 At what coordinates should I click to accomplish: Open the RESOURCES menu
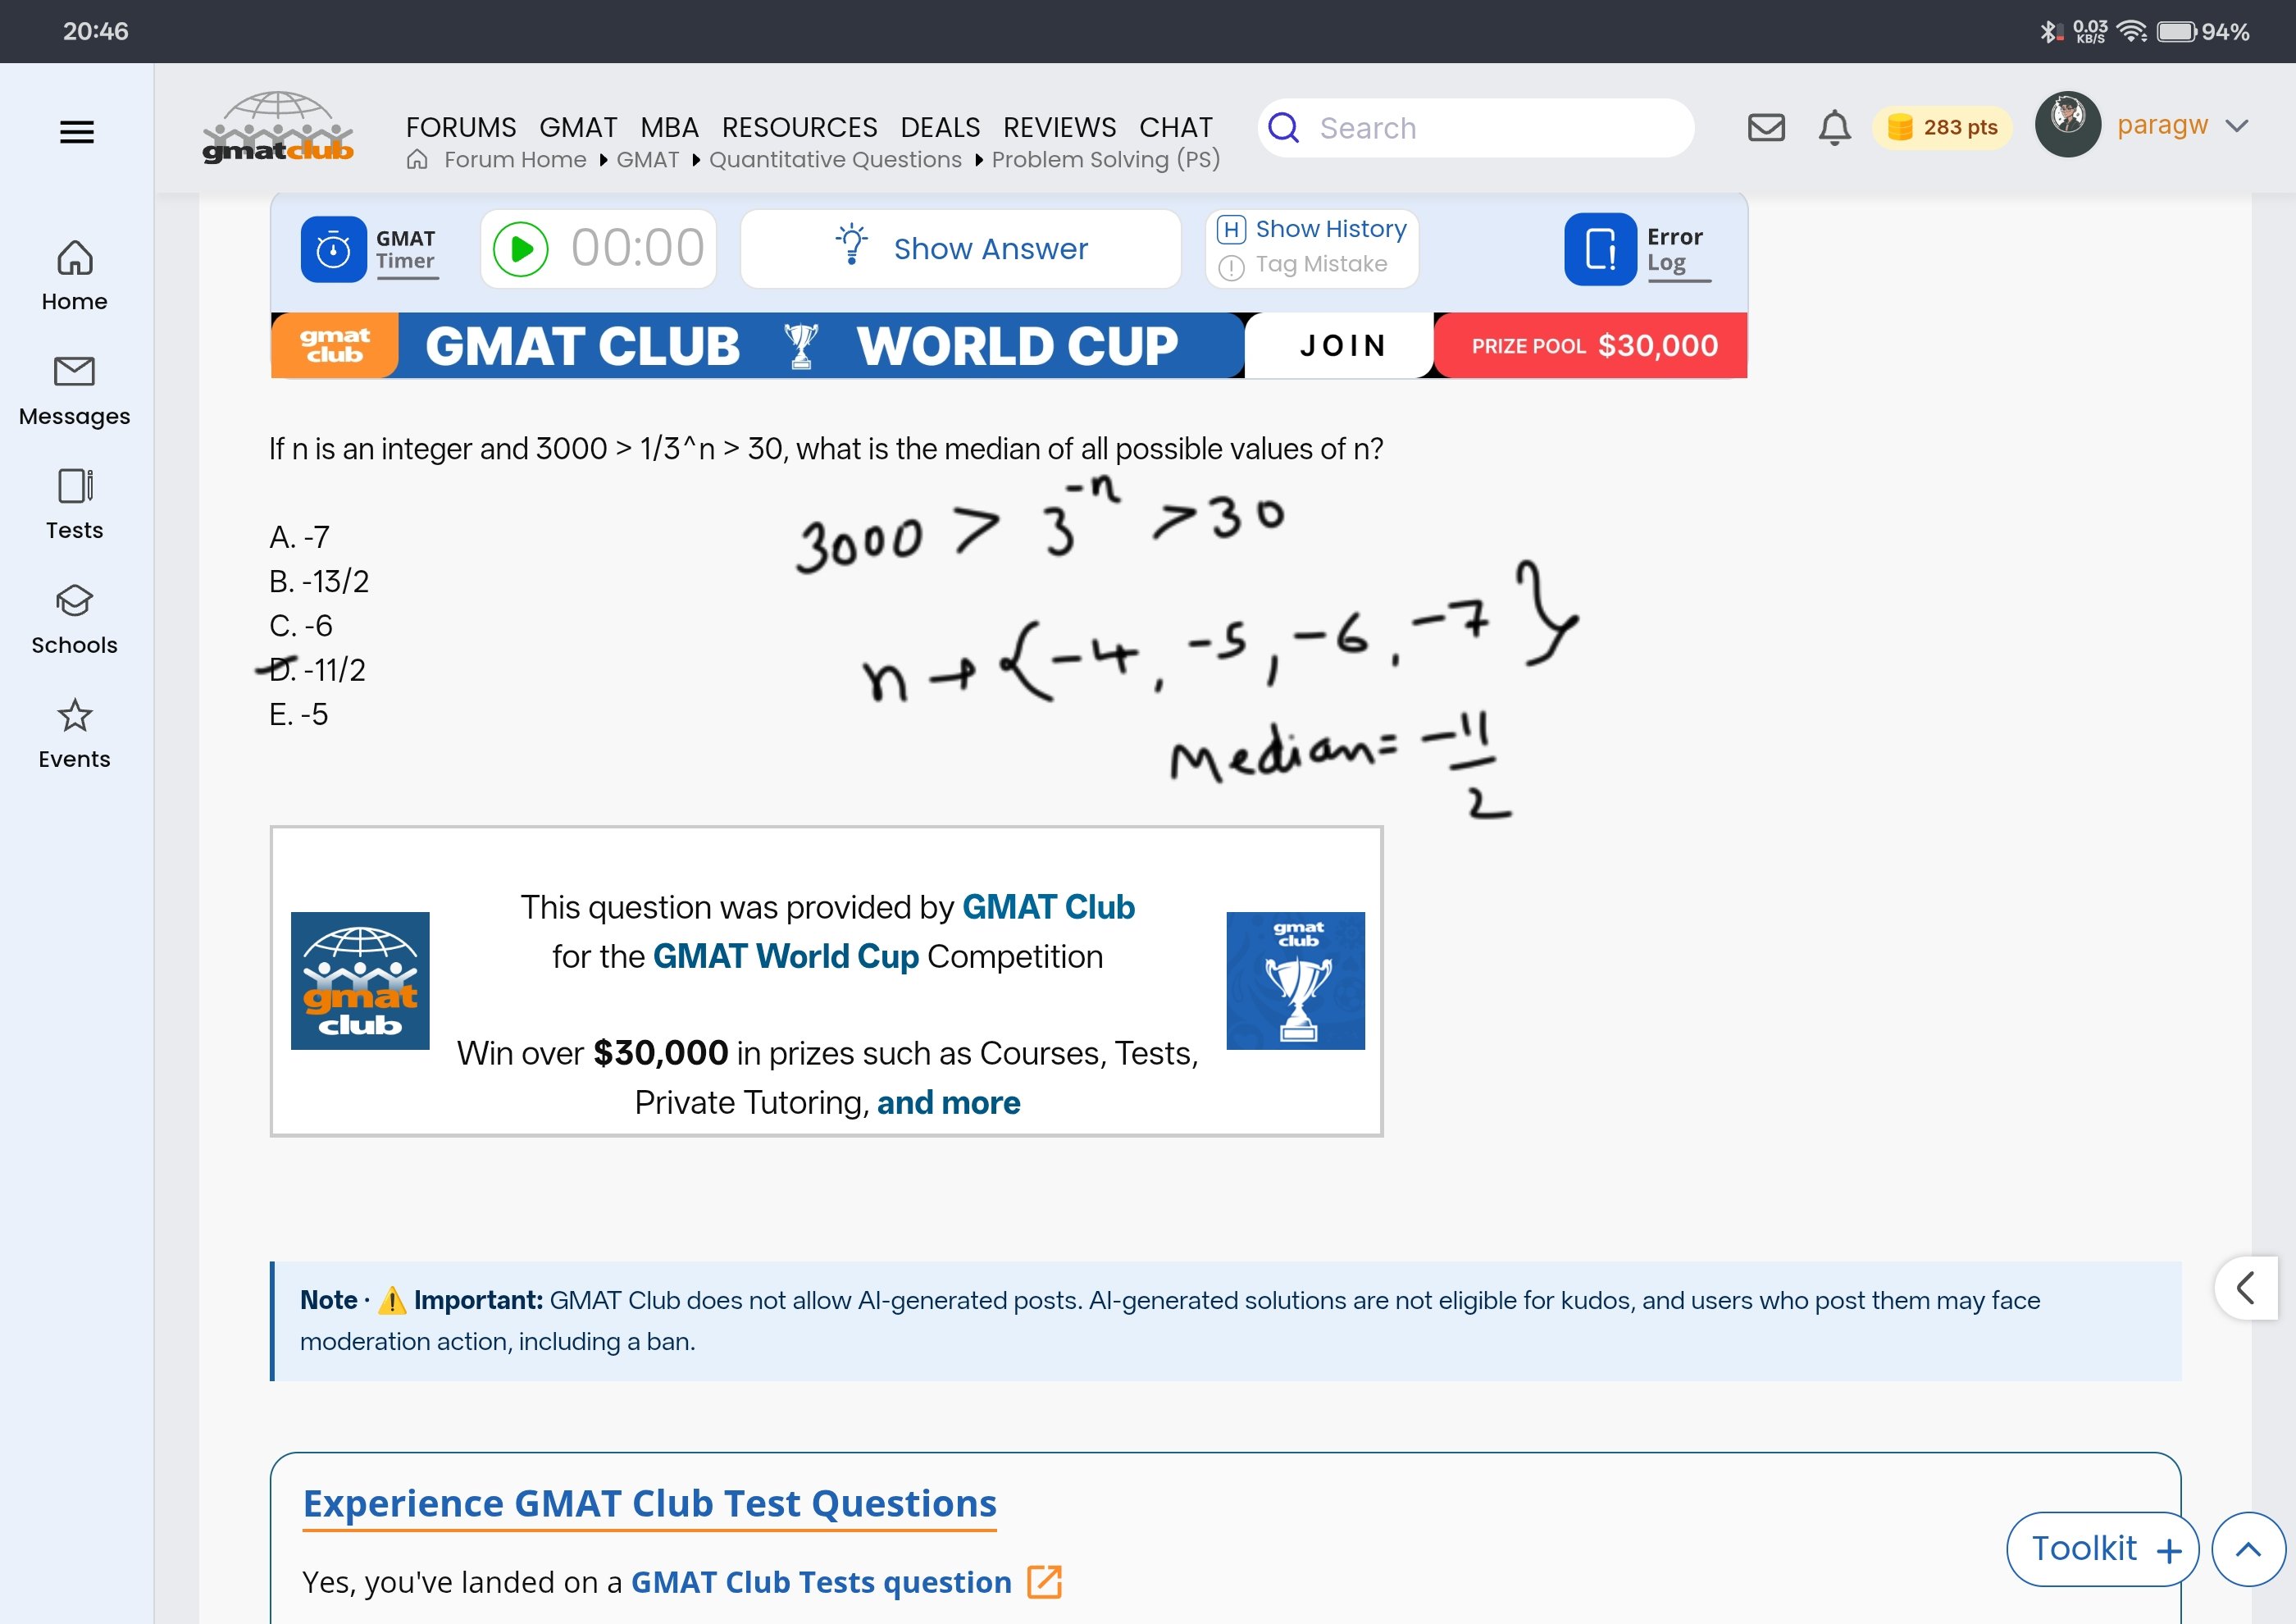pyautogui.click(x=799, y=128)
